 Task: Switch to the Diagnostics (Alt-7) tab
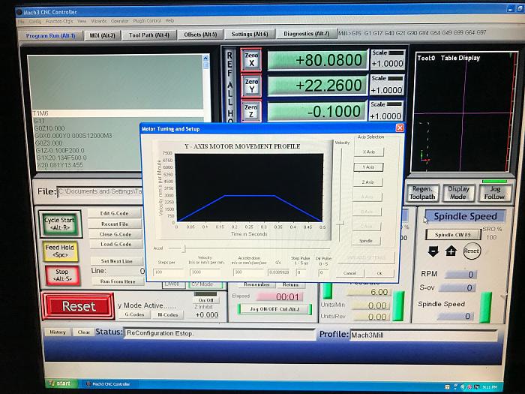pyautogui.click(x=305, y=34)
